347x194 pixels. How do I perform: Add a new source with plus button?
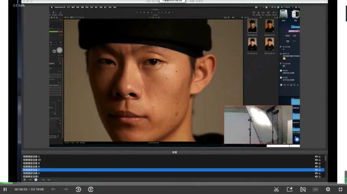click(24, 180)
